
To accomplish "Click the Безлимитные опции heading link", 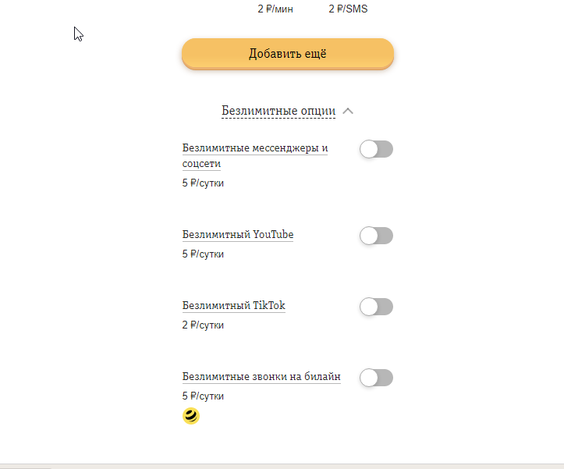I will click(x=278, y=111).
